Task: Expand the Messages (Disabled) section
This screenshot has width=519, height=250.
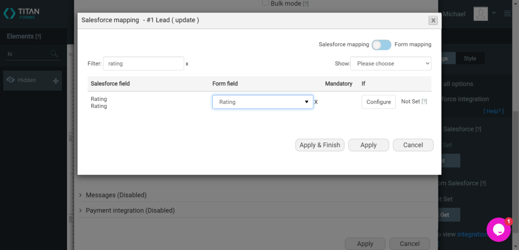Action: (x=116, y=195)
